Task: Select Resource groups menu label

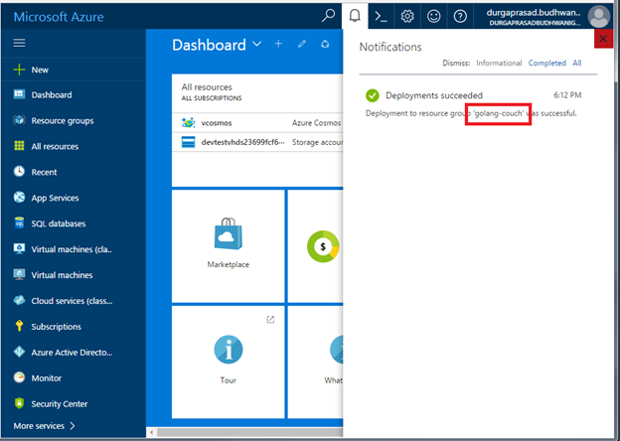Action: coord(63,120)
